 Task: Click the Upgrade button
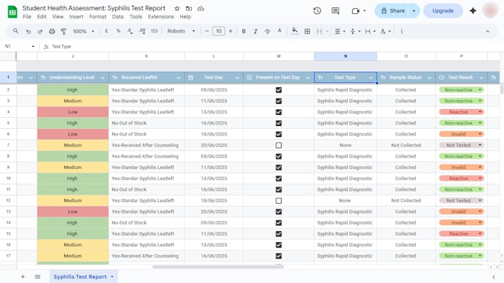coord(443,10)
